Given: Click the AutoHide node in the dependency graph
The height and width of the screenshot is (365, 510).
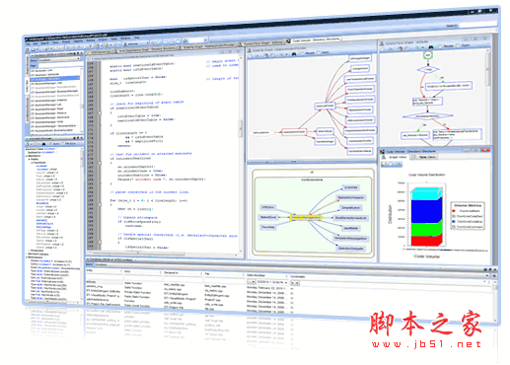Looking at the screenshot, I should (350, 187).
